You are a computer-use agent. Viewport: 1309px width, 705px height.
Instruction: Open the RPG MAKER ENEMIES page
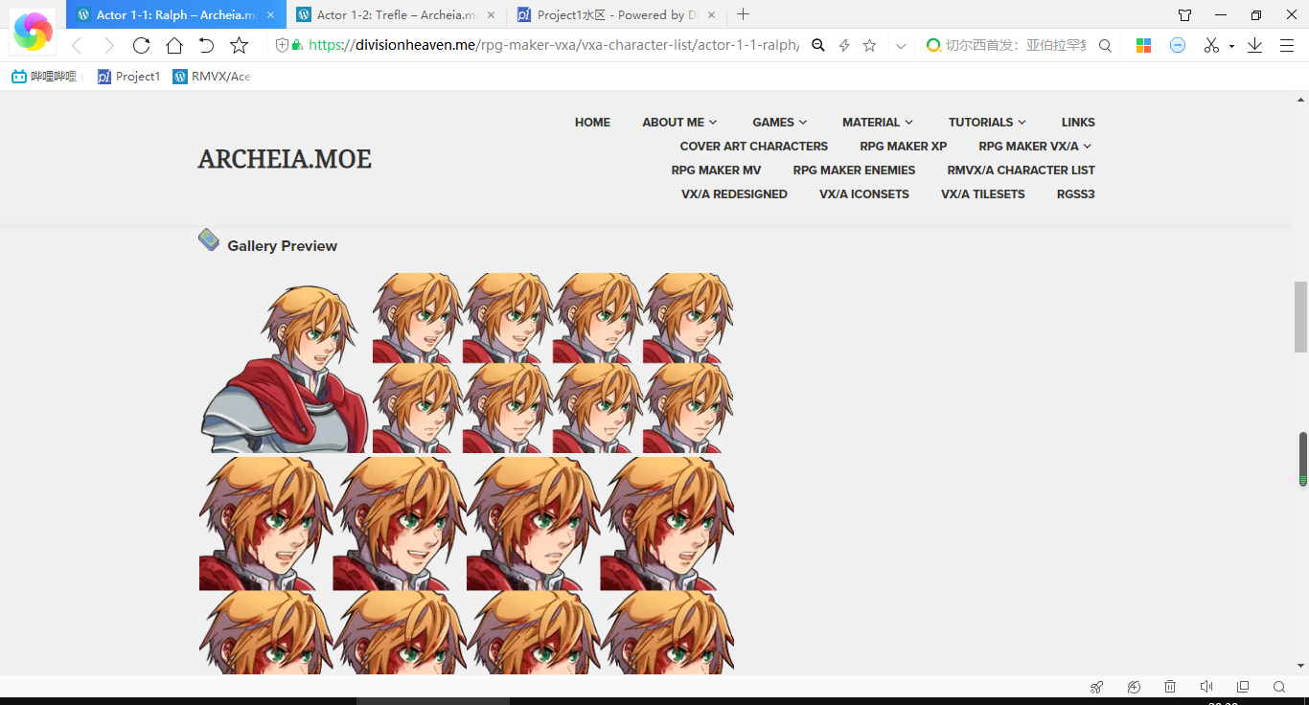click(x=854, y=170)
